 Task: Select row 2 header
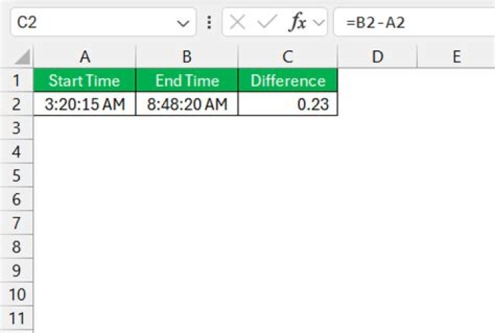tap(16, 104)
